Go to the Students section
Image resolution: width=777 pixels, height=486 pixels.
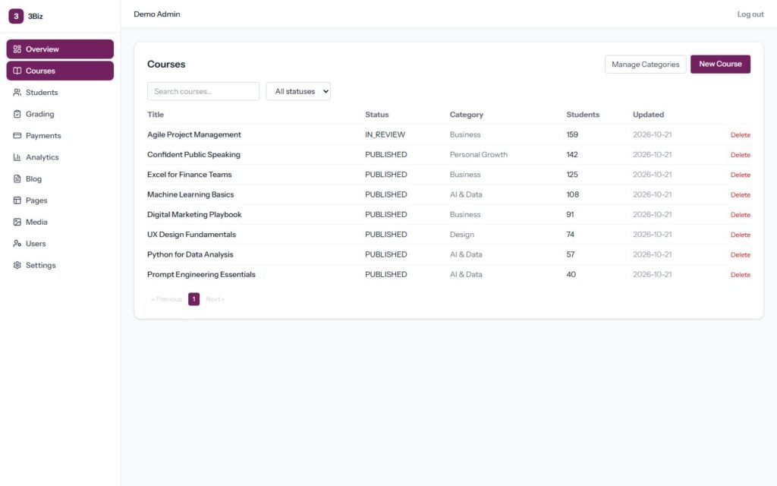pyautogui.click(x=60, y=92)
